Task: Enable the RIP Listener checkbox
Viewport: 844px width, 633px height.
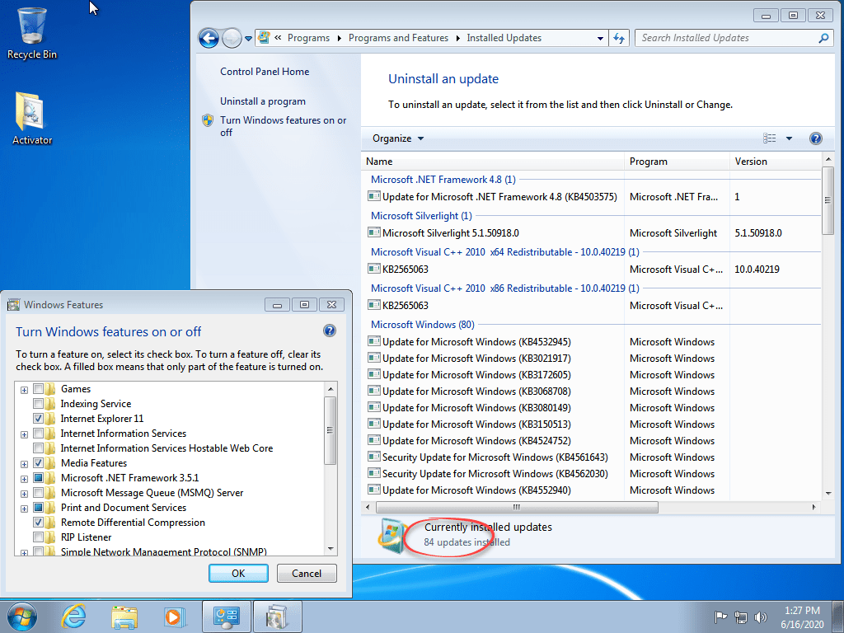Action: (38, 537)
